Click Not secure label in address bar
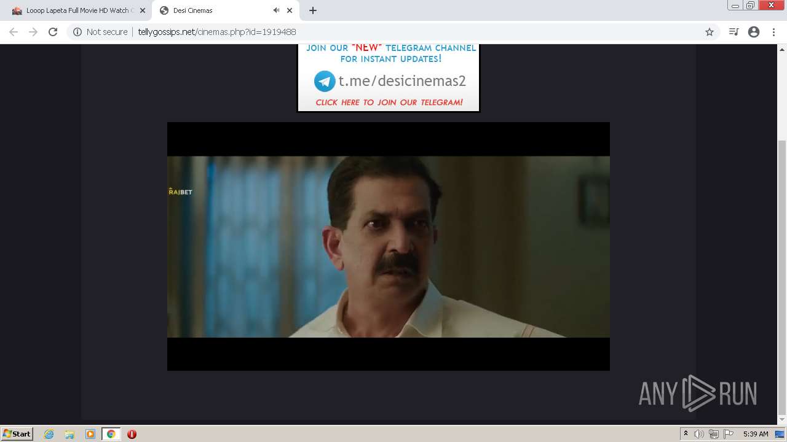Image resolution: width=787 pixels, height=442 pixels. [x=107, y=32]
